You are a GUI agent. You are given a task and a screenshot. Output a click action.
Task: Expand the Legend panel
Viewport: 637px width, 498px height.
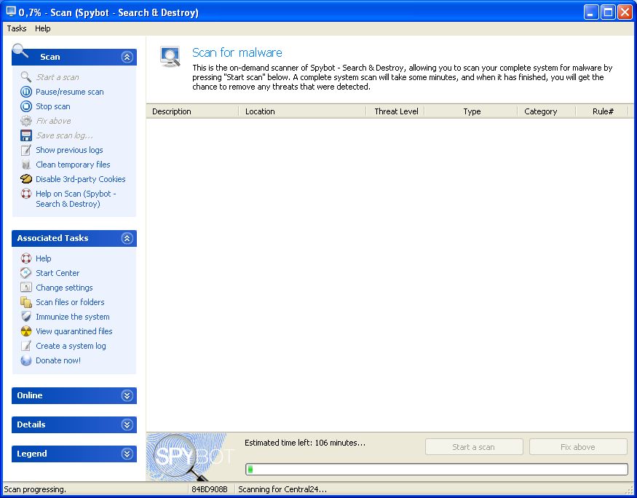pyautogui.click(x=127, y=454)
